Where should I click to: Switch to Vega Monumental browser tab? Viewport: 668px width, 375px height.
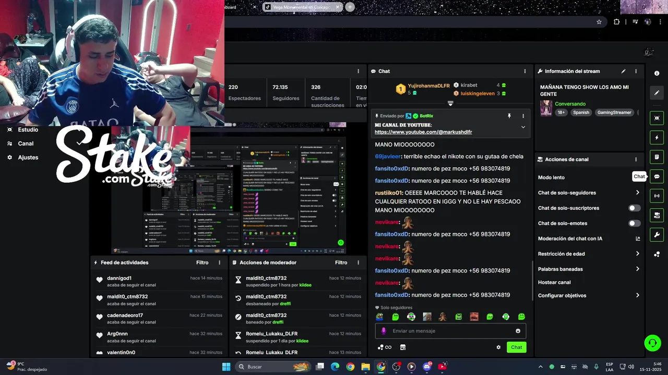pos(303,7)
